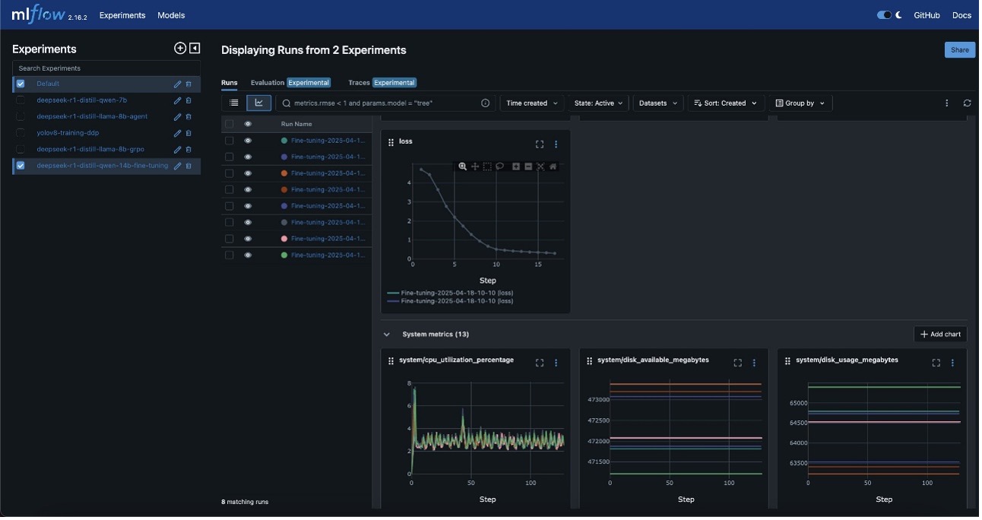Switch to the chart view
The width and height of the screenshot is (982, 520).
click(258, 103)
